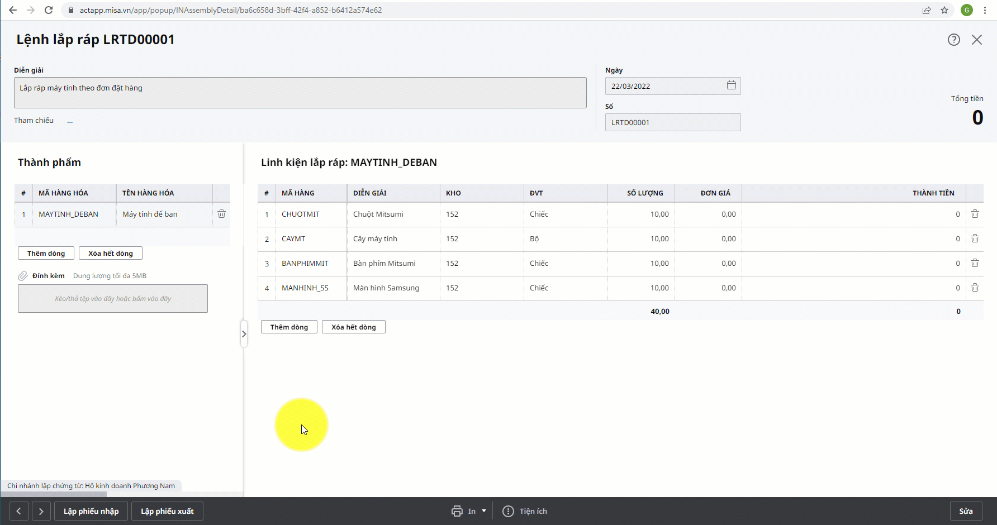This screenshot has width=997, height=525.
Task: Open the calendar date picker icon
Action: coord(732,85)
